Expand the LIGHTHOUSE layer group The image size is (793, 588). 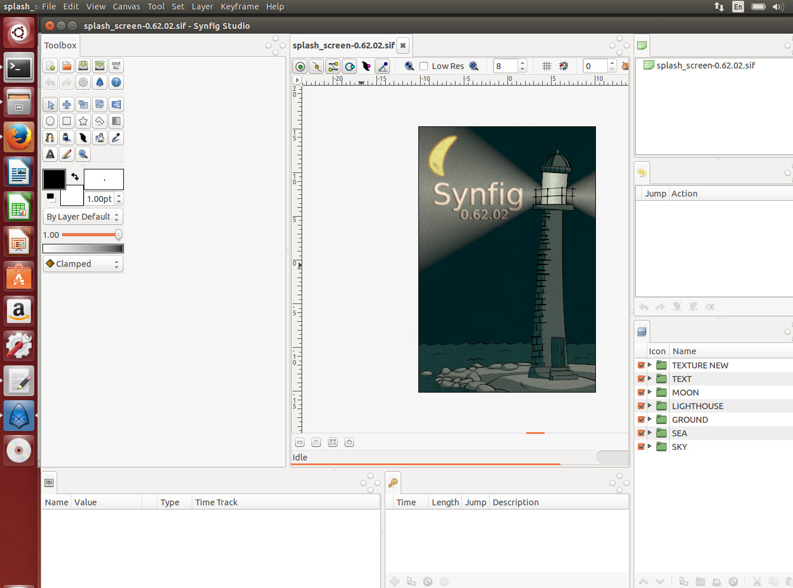tap(650, 406)
